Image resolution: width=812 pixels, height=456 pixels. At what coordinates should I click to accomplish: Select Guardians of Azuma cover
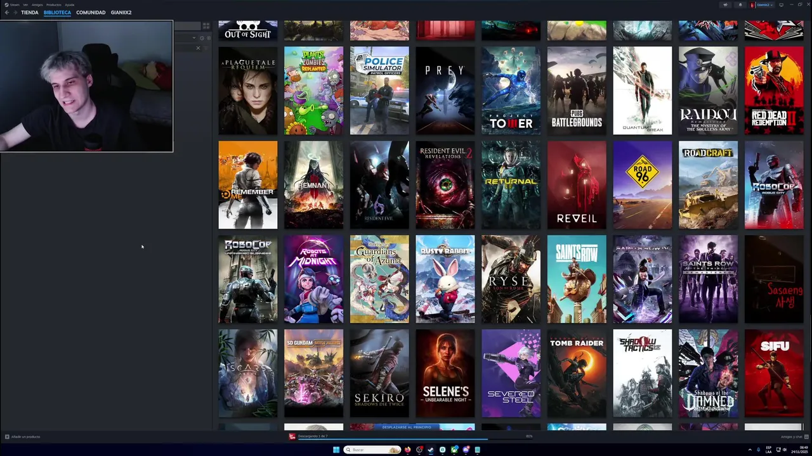point(379,279)
